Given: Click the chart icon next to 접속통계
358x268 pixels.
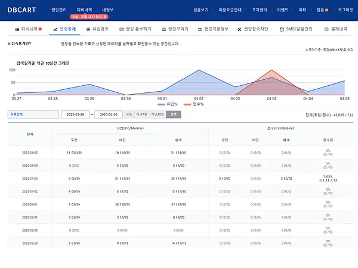Looking at the screenshot, I should 55,29.
